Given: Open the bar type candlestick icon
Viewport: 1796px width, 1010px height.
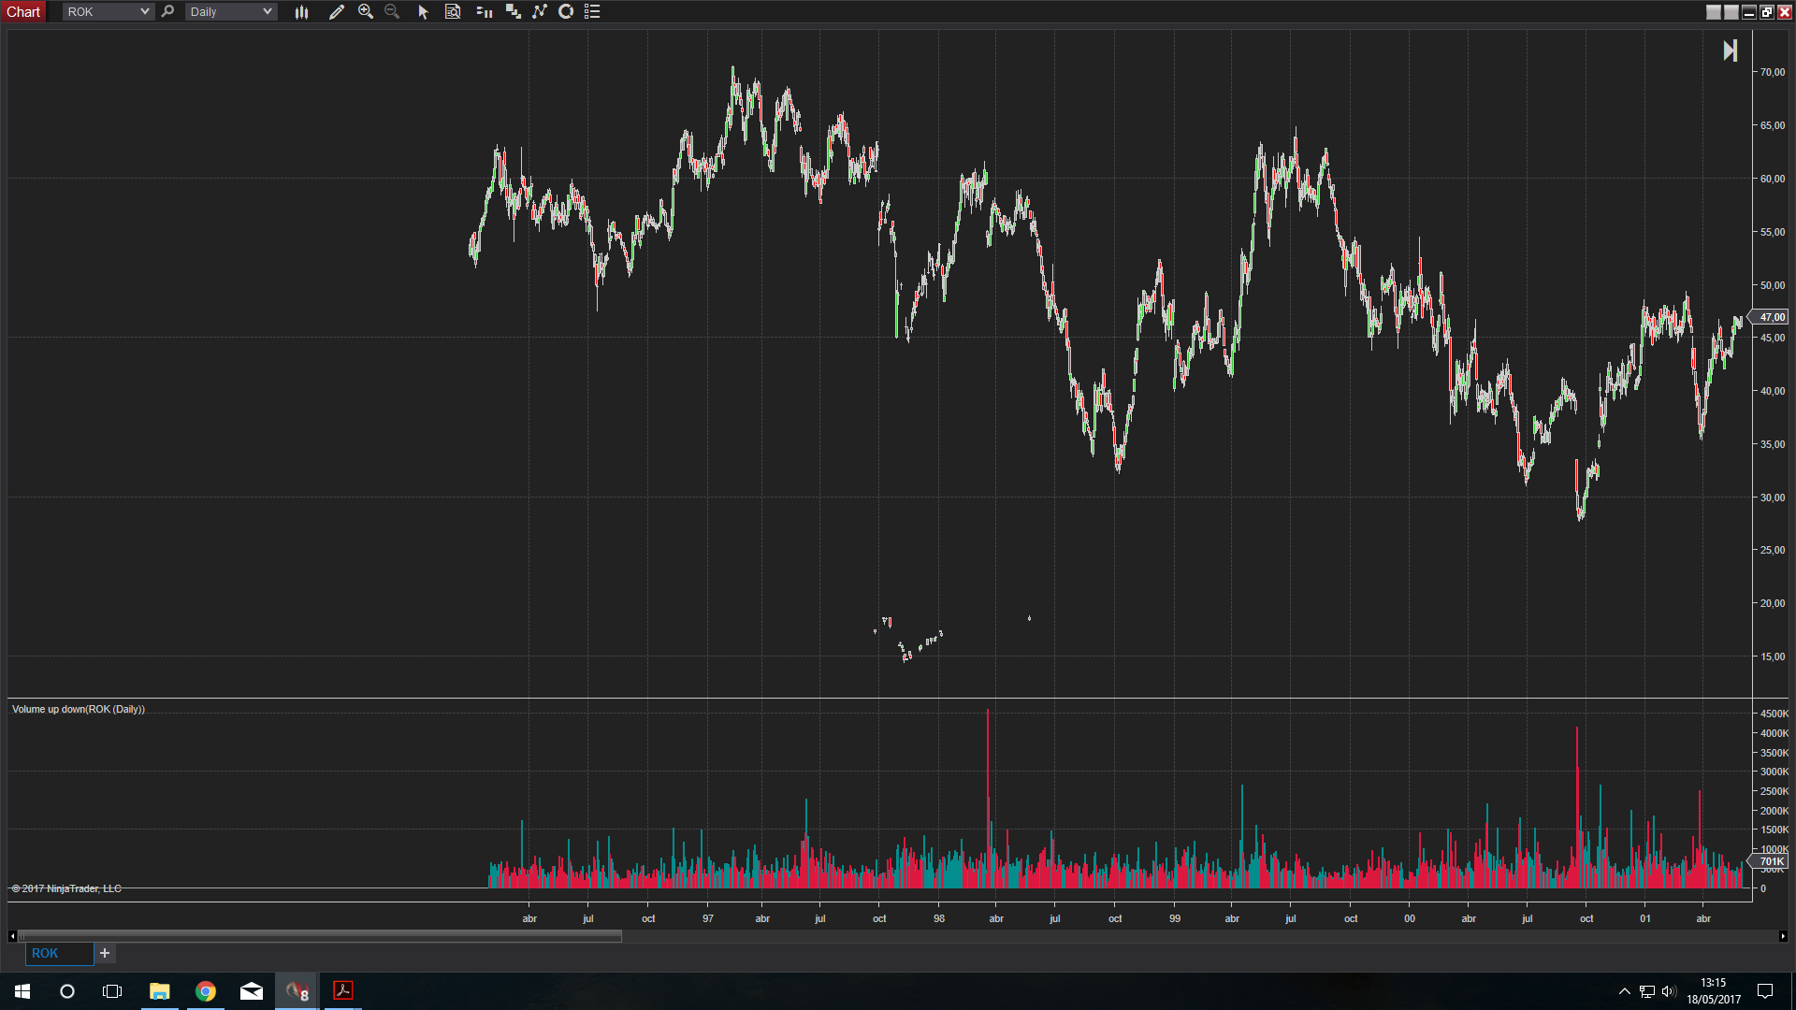Looking at the screenshot, I should pyautogui.click(x=301, y=12).
